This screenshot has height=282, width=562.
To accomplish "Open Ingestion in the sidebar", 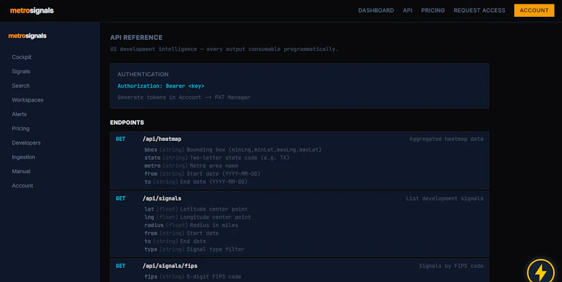I will (23, 157).
